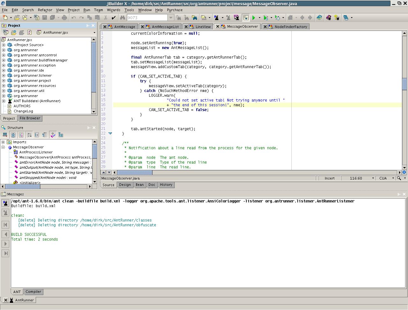
Task: Open the AntRunner.jpx project dropdown
Action: (x=94, y=32)
